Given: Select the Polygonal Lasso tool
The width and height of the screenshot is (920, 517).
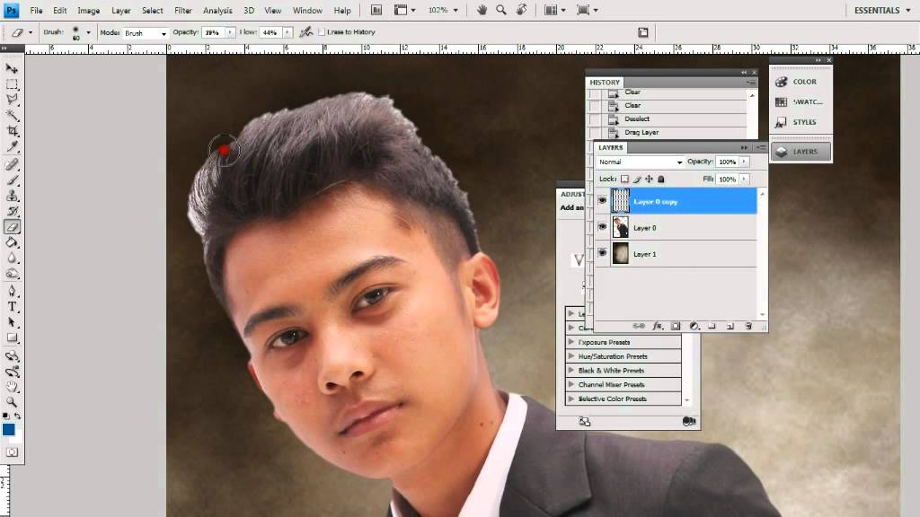Looking at the screenshot, I should tap(12, 100).
